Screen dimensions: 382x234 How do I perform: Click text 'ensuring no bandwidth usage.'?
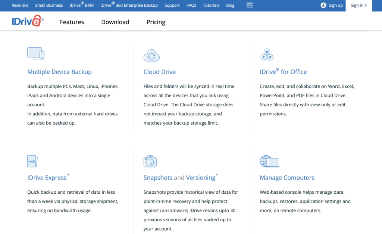click(59, 210)
